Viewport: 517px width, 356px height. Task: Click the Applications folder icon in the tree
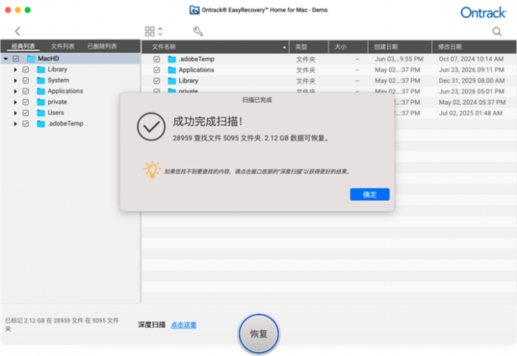(x=41, y=91)
